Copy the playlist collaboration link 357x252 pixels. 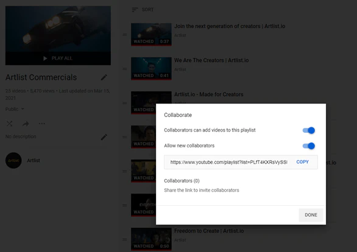pyautogui.click(x=302, y=162)
